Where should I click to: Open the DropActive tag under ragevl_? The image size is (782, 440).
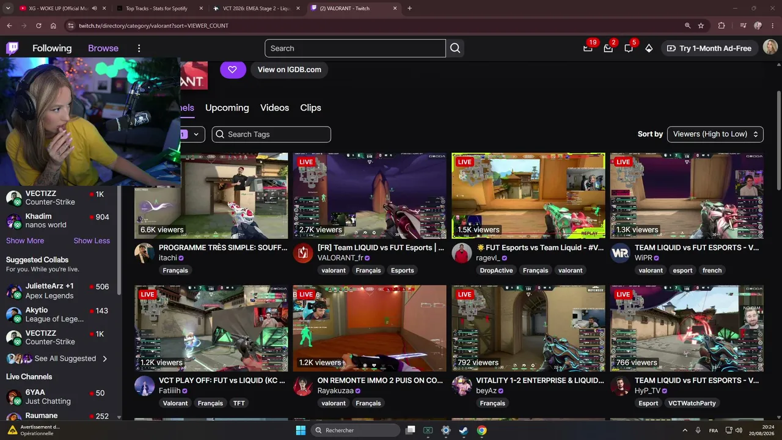tap(496, 270)
